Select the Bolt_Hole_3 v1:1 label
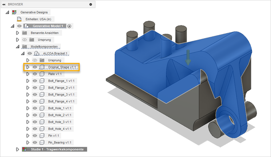 point(60,122)
